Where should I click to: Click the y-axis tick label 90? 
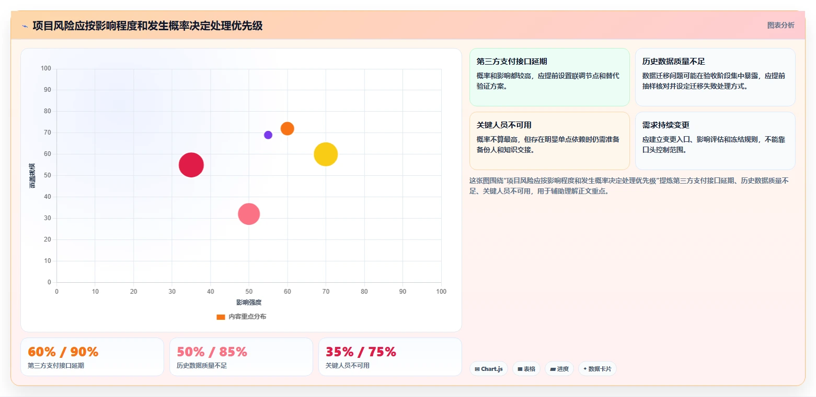point(48,90)
